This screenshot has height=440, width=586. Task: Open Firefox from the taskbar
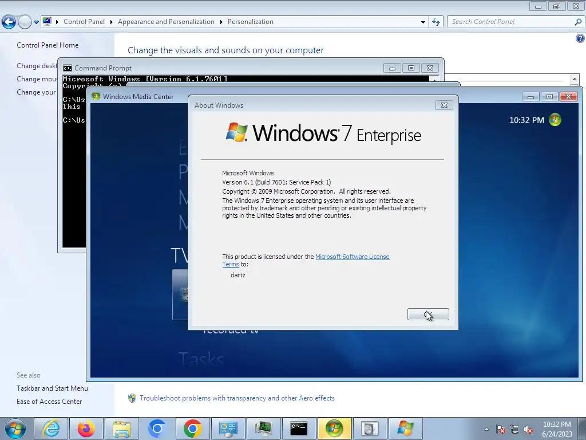tap(86, 429)
